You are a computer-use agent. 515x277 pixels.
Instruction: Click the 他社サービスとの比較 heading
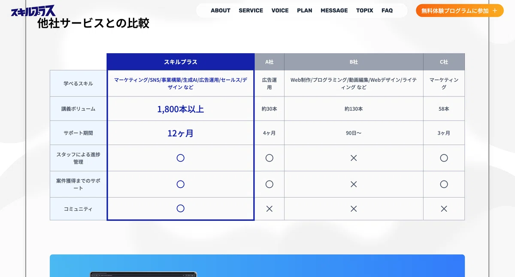click(x=94, y=23)
